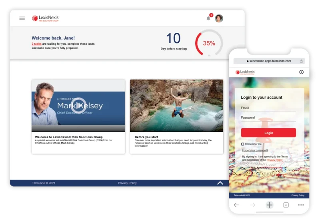Tap the LexisNexis logo on phone screen
Screen dimensions: 320x223
245,72
